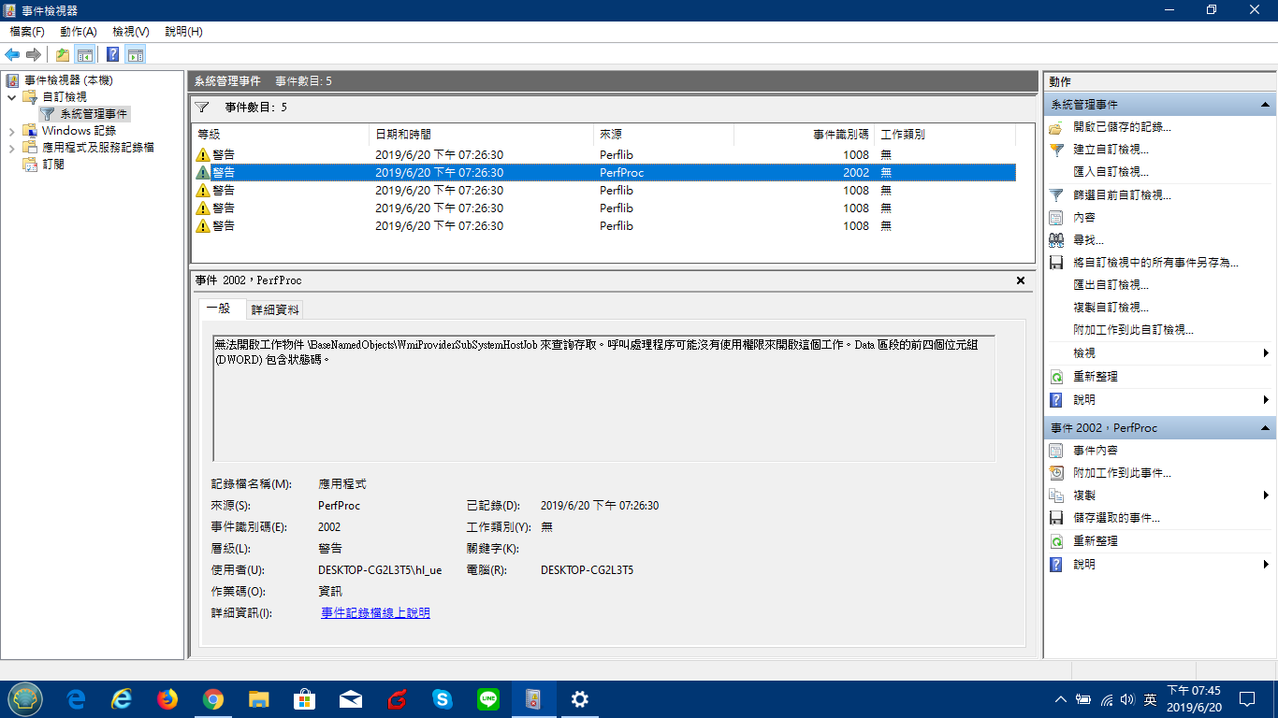This screenshot has height=718, width=1278.
Task: Click 將自訂檢視中的所有事件另存為... action
Action: (x=1155, y=263)
